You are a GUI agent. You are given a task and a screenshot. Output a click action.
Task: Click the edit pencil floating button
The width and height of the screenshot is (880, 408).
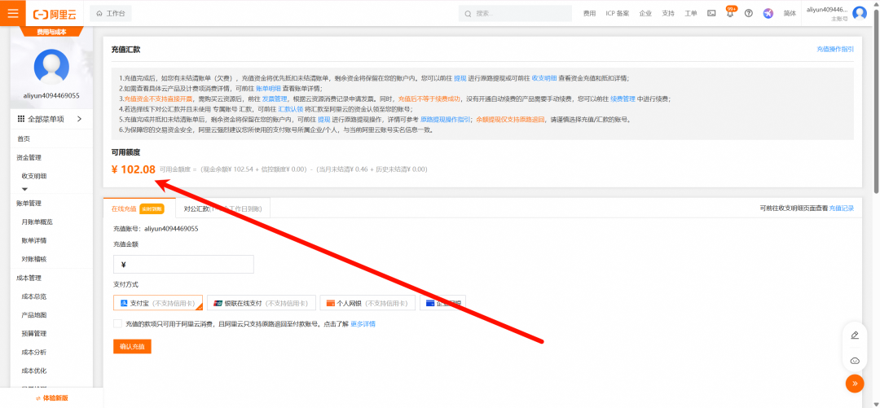click(x=855, y=335)
